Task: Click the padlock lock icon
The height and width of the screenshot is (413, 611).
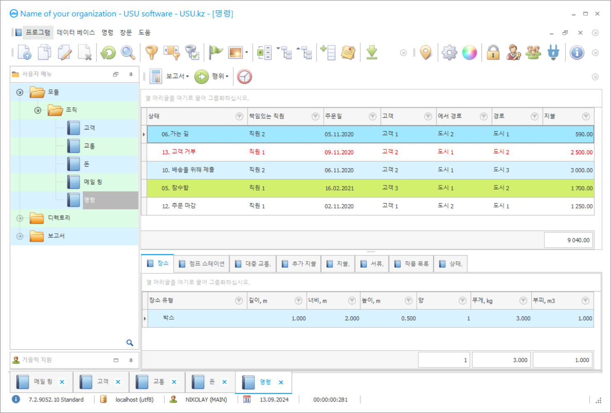Action: click(x=493, y=53)
